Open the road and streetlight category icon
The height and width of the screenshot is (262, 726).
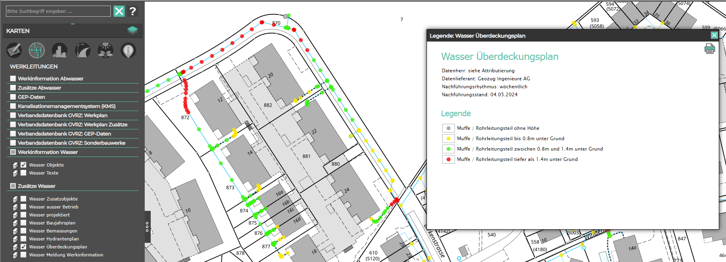83,50
